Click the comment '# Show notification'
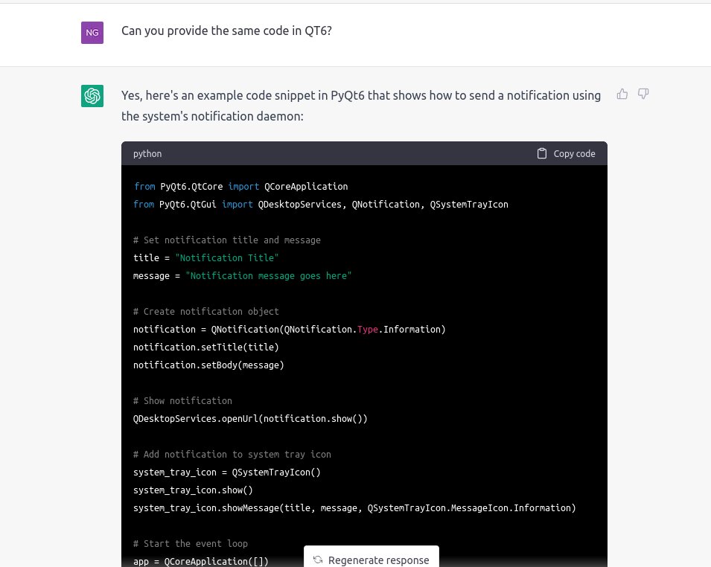 pos(182,400)
